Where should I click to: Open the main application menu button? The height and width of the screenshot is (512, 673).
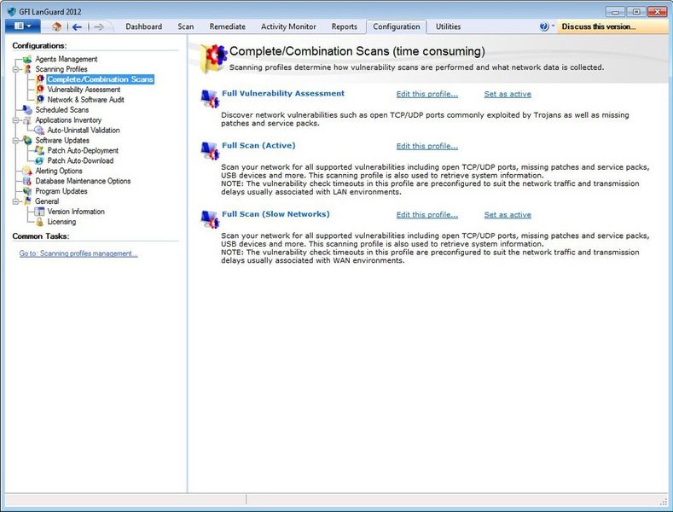23,26
